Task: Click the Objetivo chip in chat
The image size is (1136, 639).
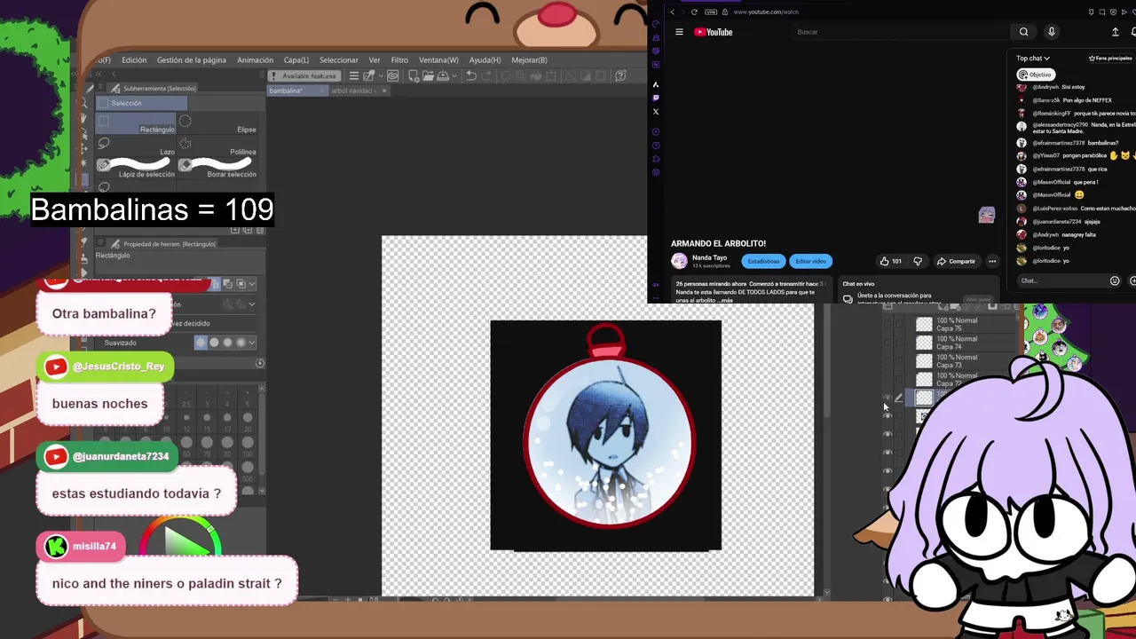Action: pyautogui.click(x=1036, y=75)
